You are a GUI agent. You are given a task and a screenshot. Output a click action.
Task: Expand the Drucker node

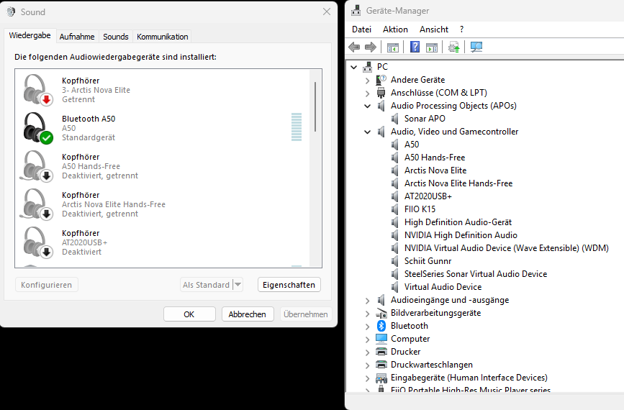[x=367, y=352]
